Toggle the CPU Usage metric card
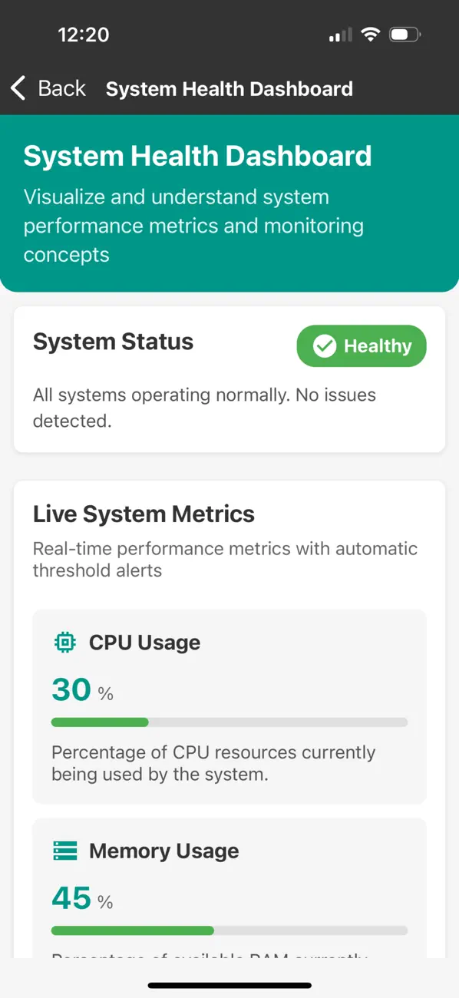The width and height of the screenshot is (459, 998). [229, 706]
